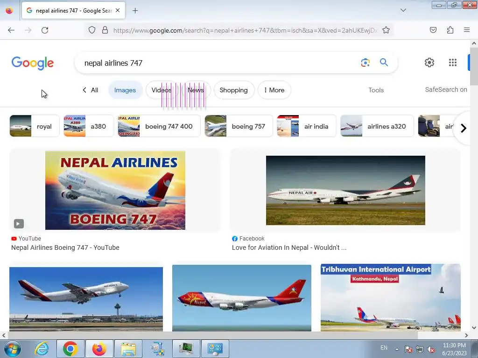
Task: Open Firefox application hamburger menu
Action: pos(467,30)
